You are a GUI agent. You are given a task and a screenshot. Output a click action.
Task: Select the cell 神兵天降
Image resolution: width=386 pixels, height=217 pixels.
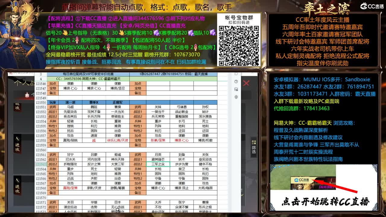point(117,159)
